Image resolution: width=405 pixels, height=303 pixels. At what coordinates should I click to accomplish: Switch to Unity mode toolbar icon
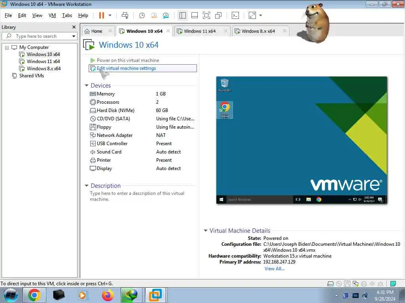click(x=218, y=15)
